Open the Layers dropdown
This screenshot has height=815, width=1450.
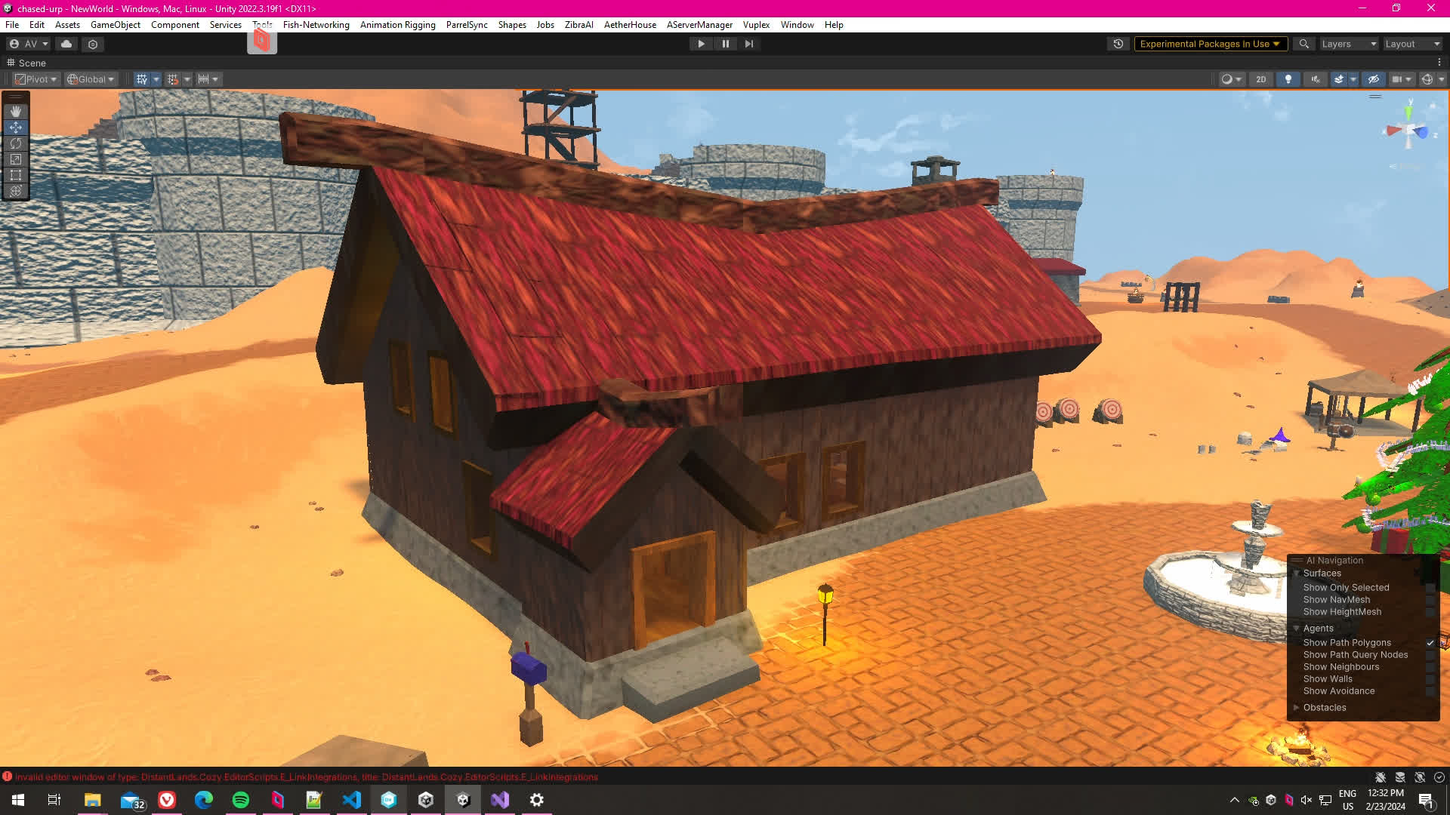[x=1349, y=44]
